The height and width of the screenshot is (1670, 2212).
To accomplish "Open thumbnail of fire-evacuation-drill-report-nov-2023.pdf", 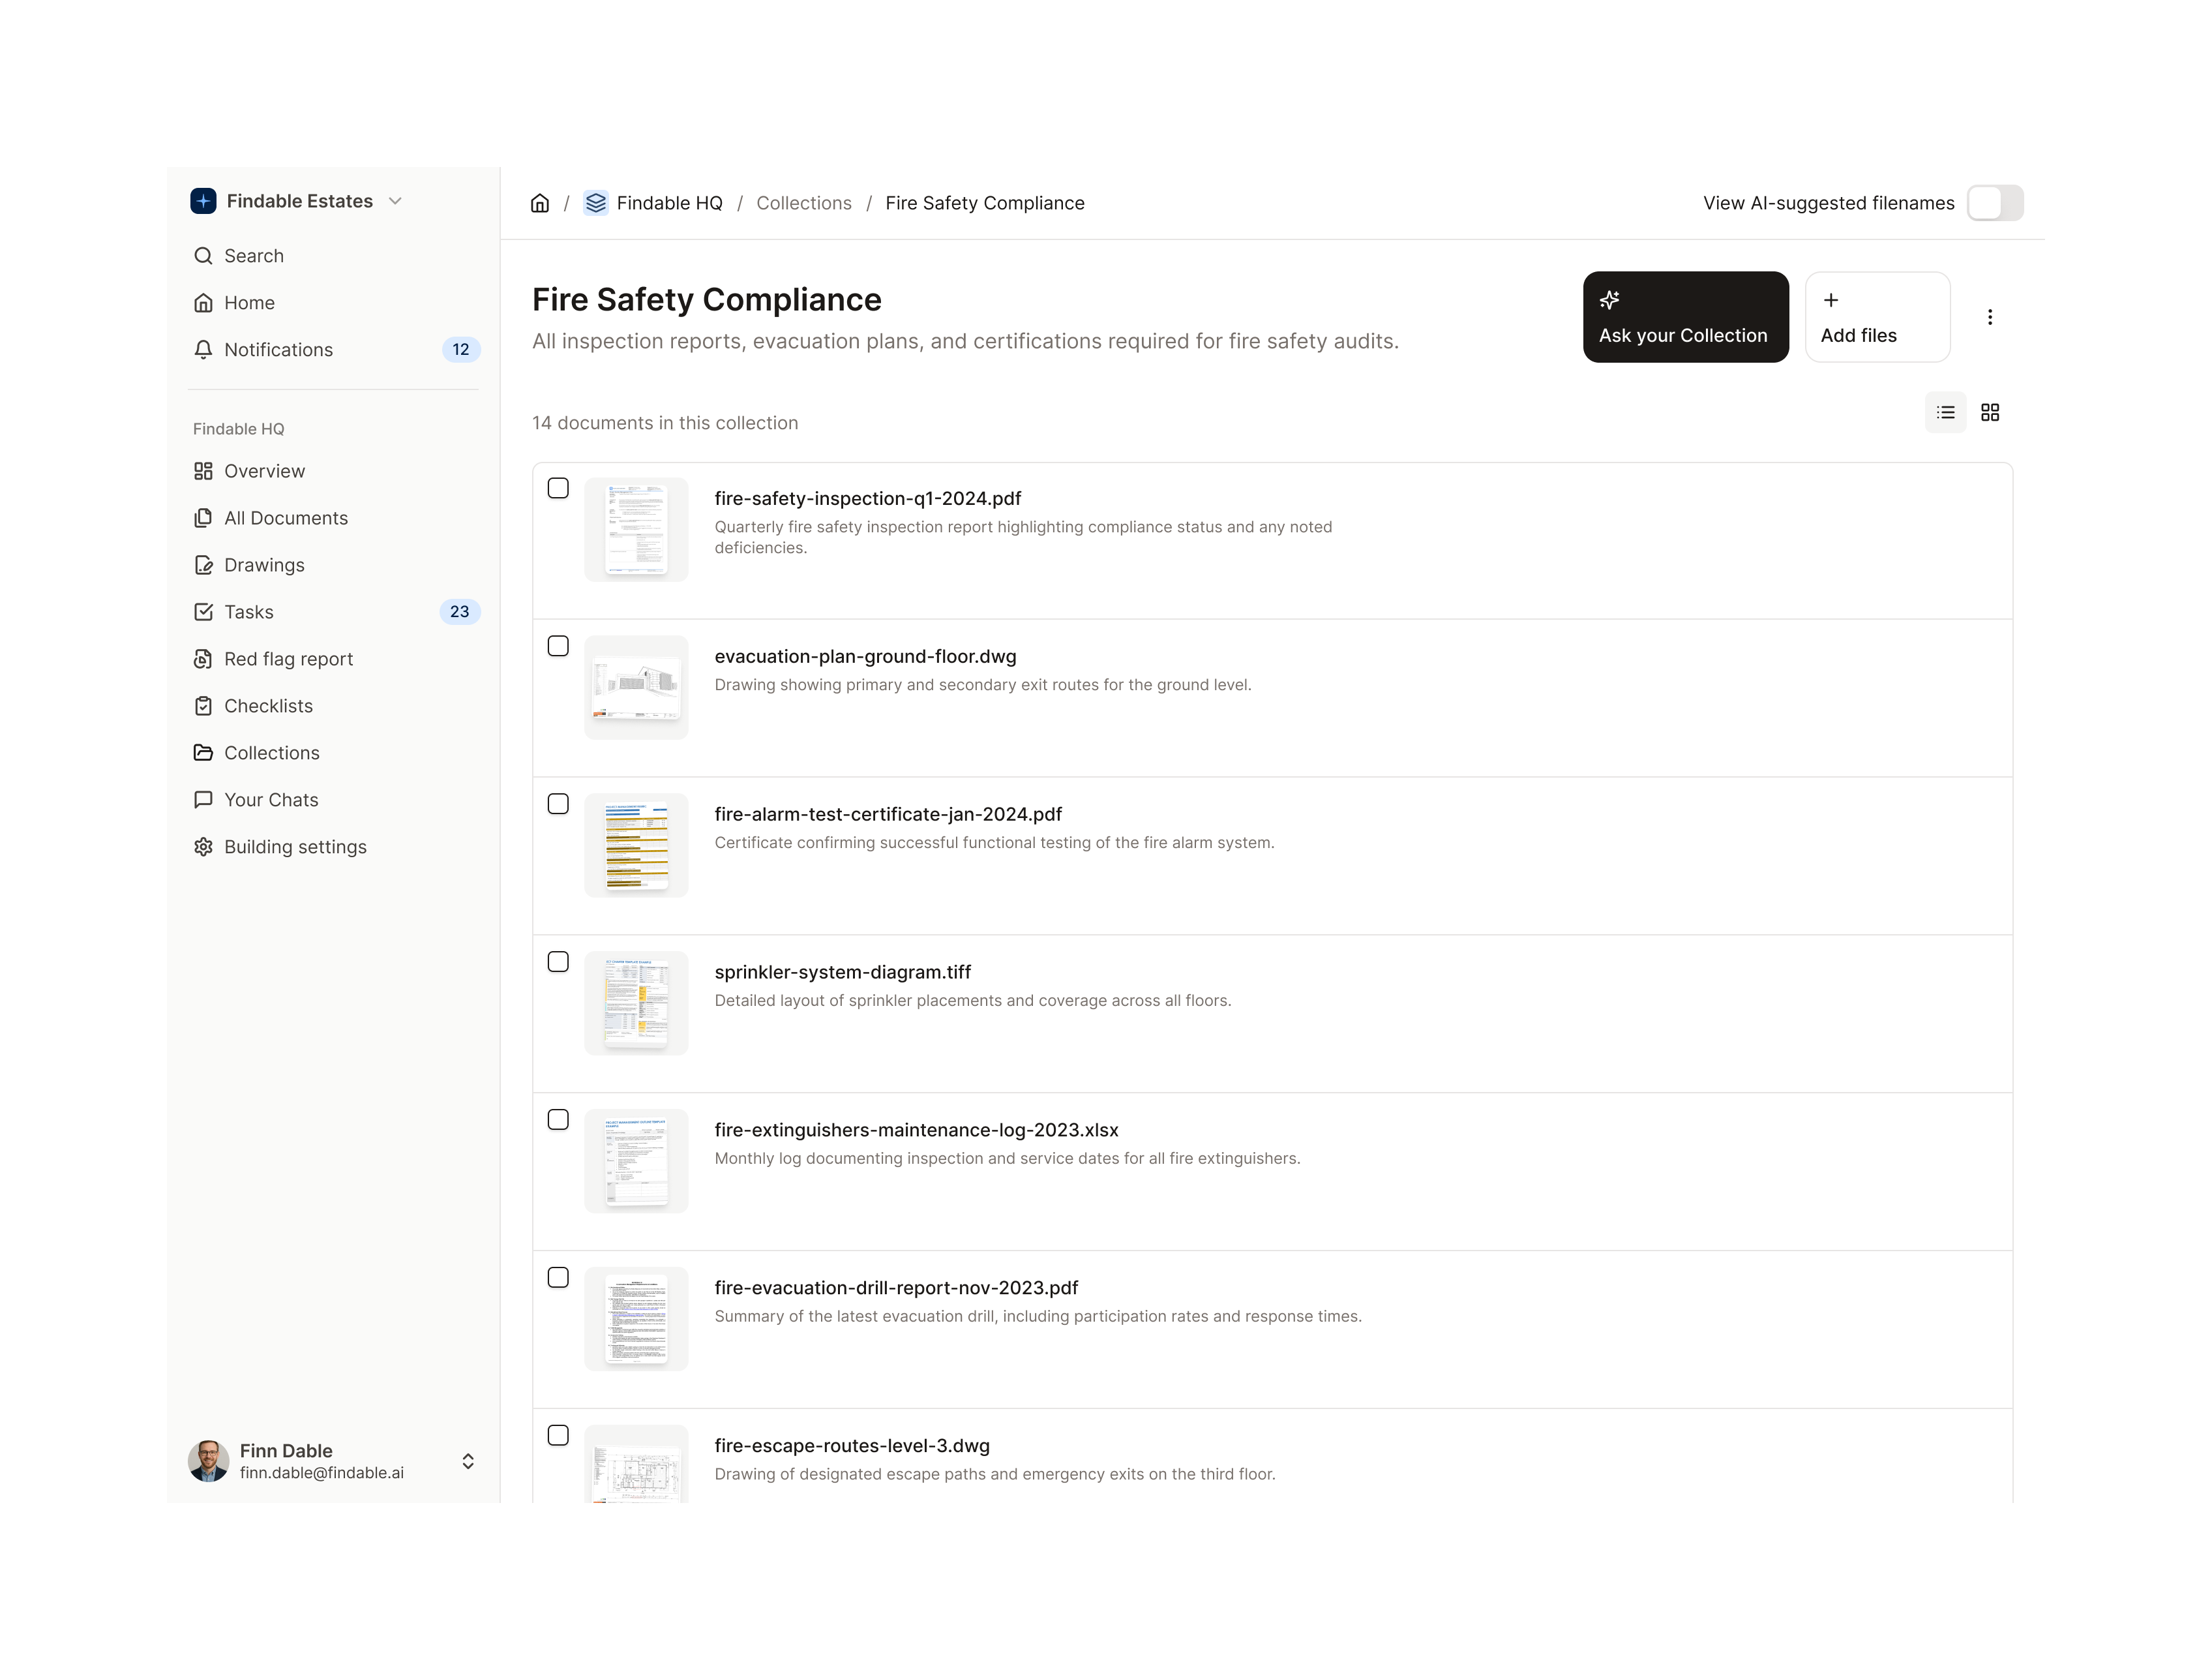I will (636, 1319).
